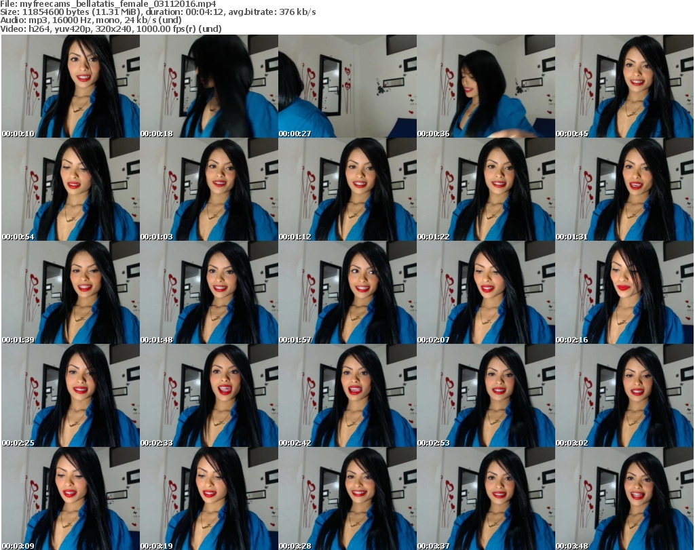Screen dimensions: 695x550
Task: Select the frame at 00:01:31
Action: coord(624,189)
